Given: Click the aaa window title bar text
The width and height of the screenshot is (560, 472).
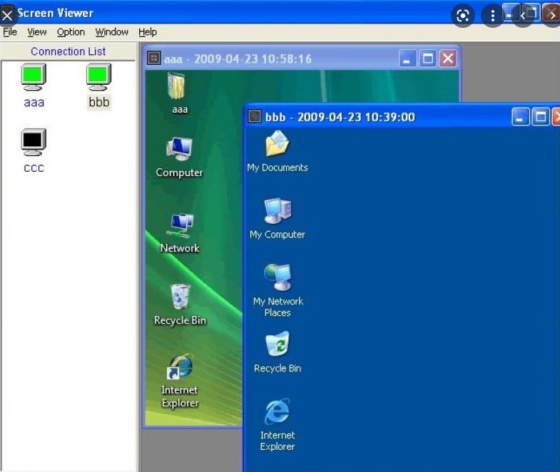Looking at the screenshot, I should (238, 58).
